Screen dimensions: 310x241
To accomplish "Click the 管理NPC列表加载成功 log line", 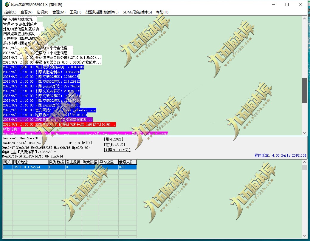I will (23, 24).
